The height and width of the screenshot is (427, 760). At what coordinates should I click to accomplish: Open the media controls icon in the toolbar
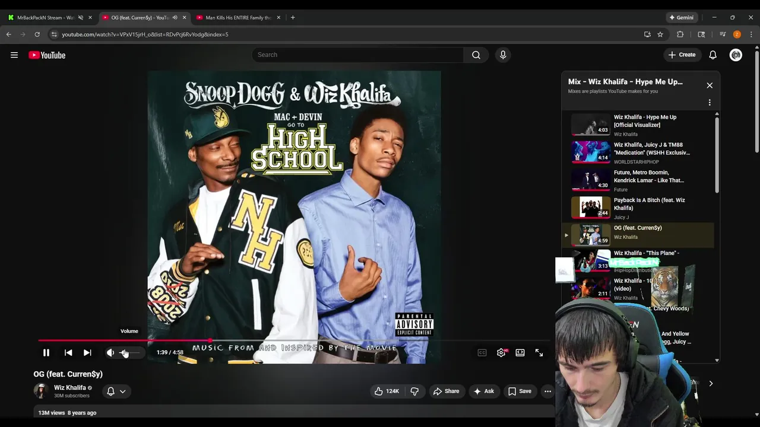723,34
